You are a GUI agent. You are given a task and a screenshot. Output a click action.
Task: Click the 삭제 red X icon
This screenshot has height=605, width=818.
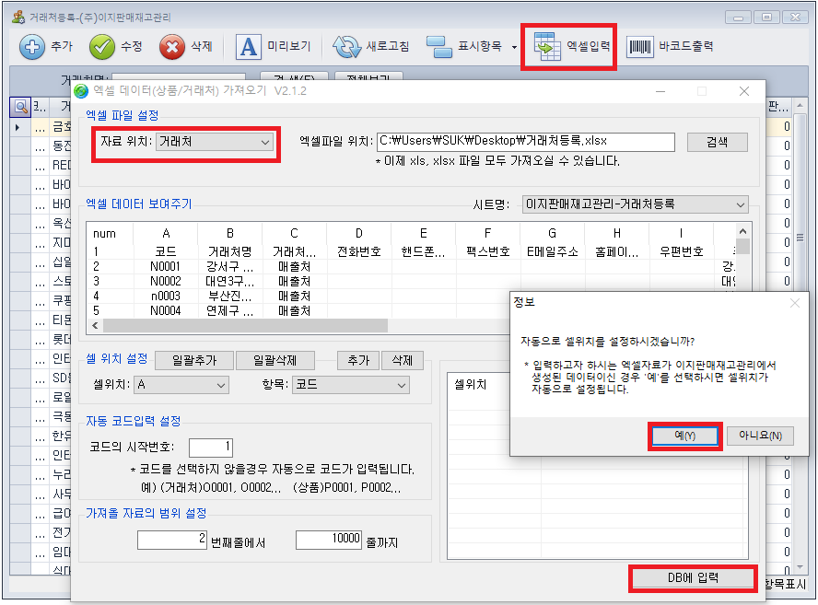pyautogui.click(x=171, y=47)
